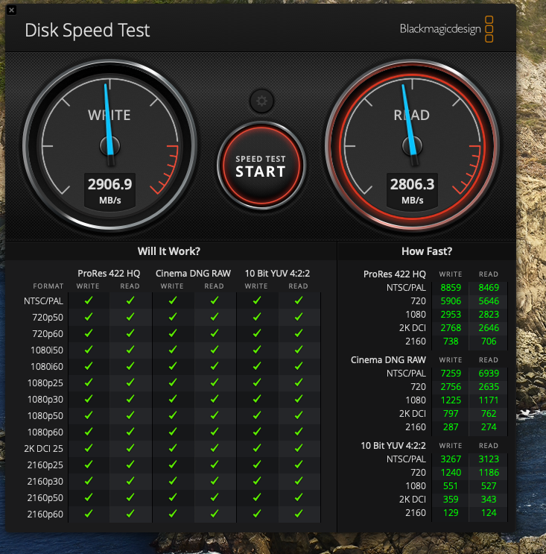This screenshot has height=554, width=546.
Task: Click Cinema DNG 1080 write value 1225
Action: pyautogui.click(x=451, y=400)
